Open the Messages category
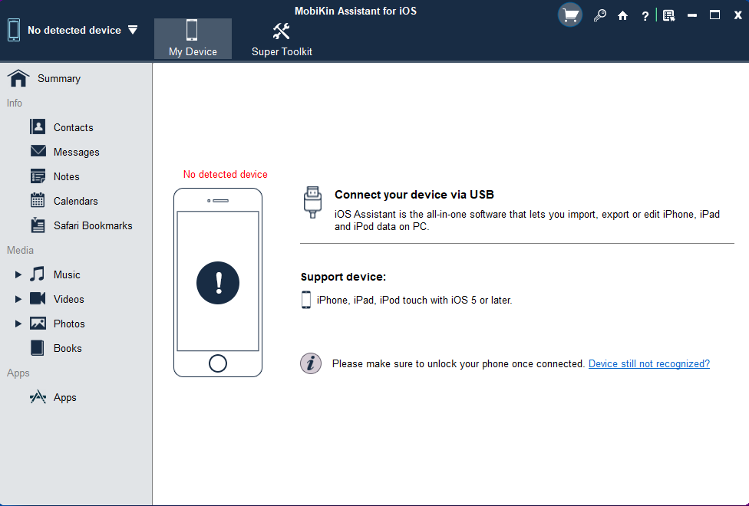Viewport: 749px width, 506px height. pyautogui.click(x=76, y=152)
